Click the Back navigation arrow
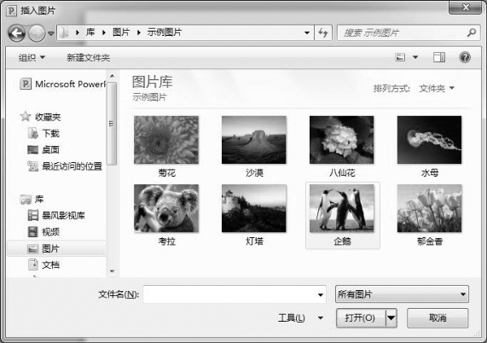 pos(17,33)
